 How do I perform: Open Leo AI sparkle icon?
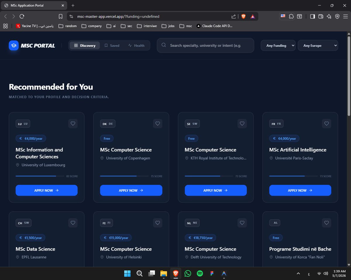pos(329,16)
